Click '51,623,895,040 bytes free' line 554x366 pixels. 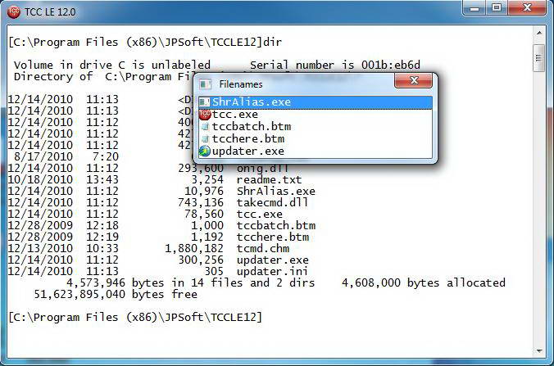coord(116,294)
